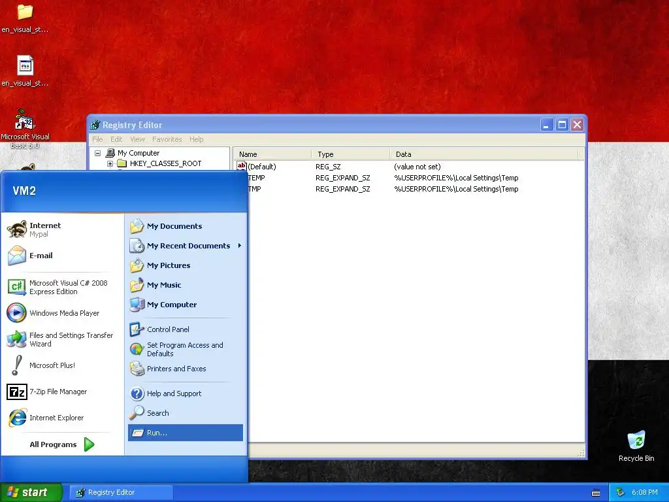Open Mypal Internet browser icon
This screenshot has height=502, width=669.
pos(17,229)
